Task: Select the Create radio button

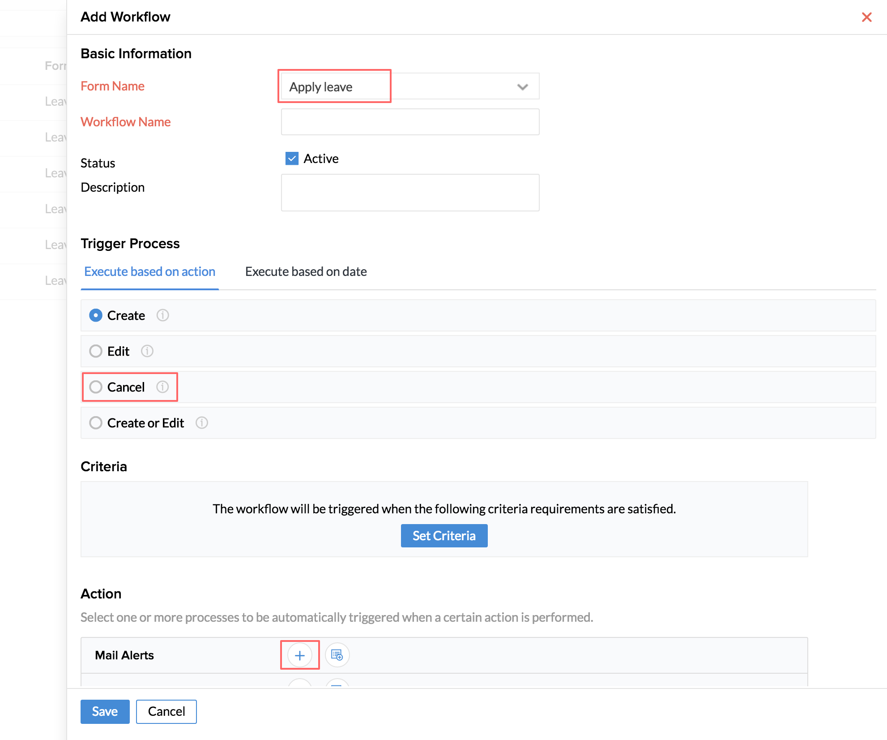Action: 96,315
